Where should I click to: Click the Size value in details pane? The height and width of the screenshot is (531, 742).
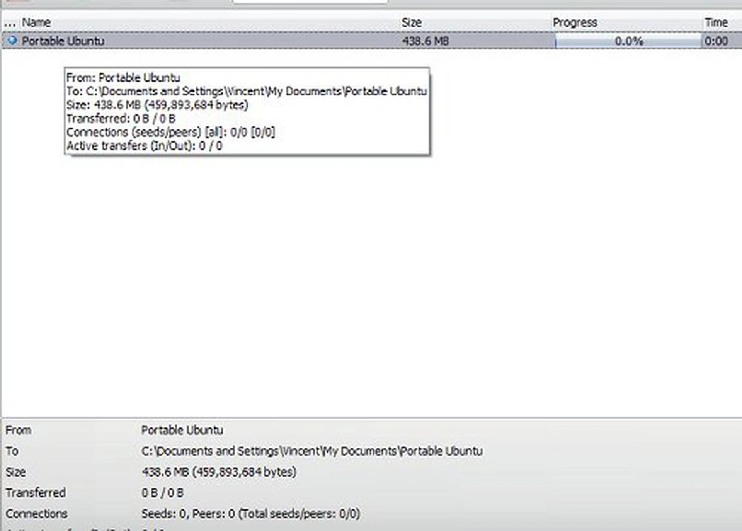(219, 472)
